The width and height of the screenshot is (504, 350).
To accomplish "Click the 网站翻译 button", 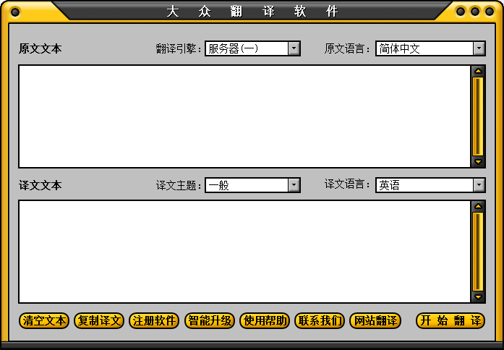I will [x=375, y=321].
